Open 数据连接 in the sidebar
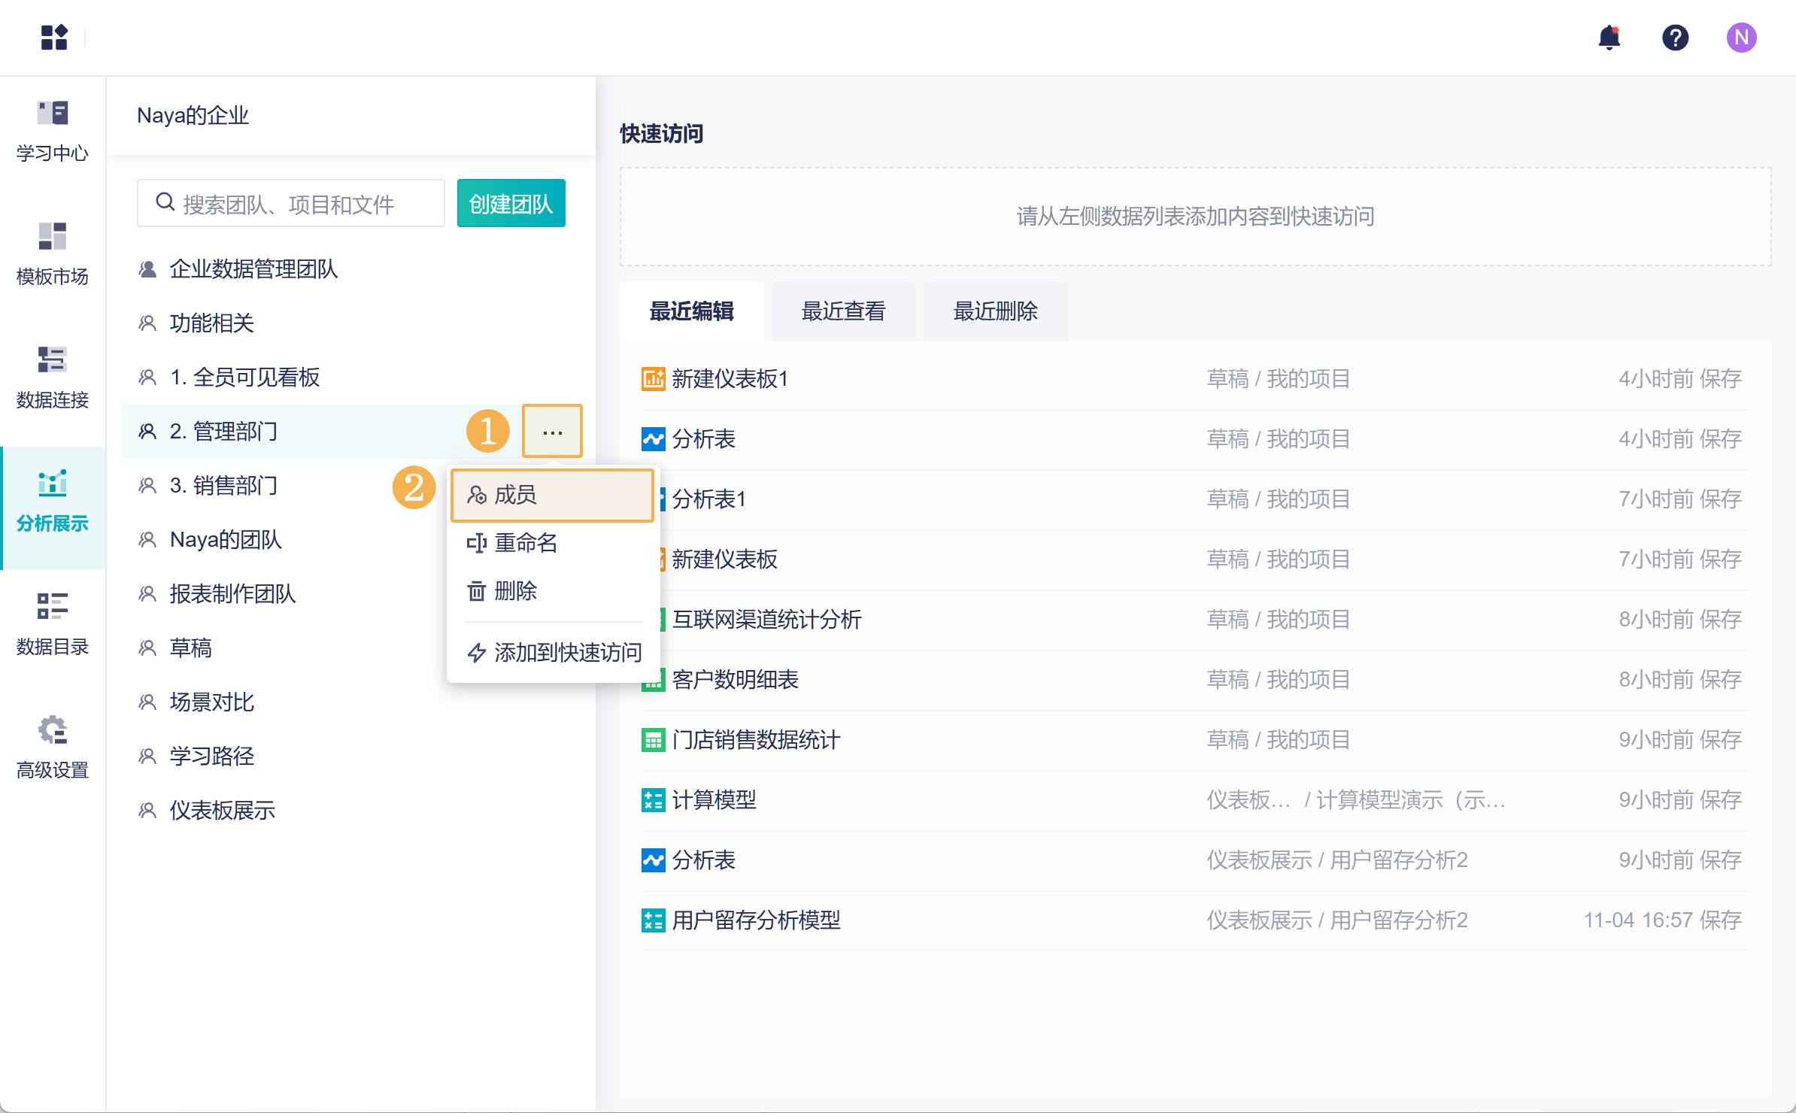1796x1113 pixels. tap(53, 378)
